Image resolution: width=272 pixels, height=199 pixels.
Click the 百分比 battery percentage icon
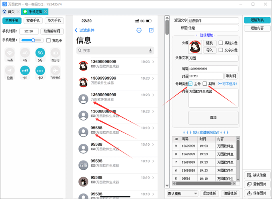(x=55, y=53)
